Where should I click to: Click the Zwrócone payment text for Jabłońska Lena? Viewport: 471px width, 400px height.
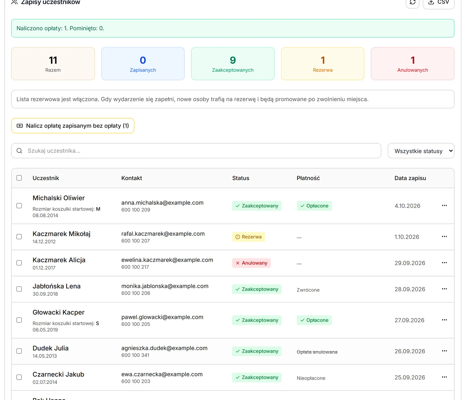coord(308,290)
